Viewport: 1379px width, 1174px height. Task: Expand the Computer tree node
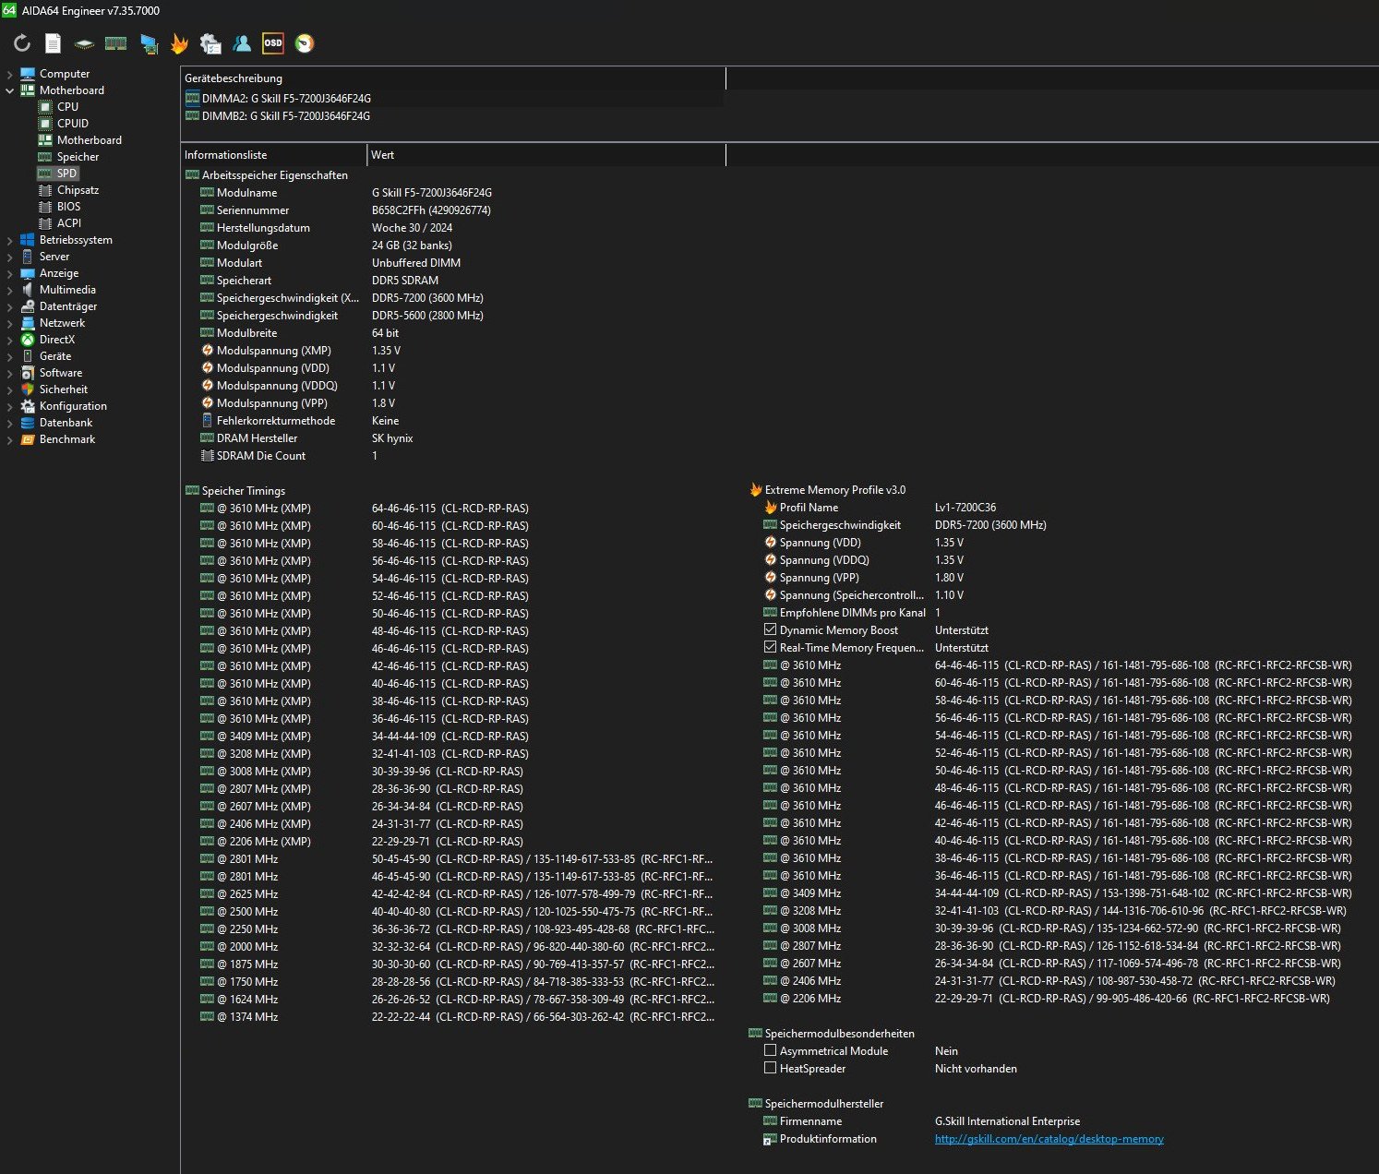coord(10,74)
